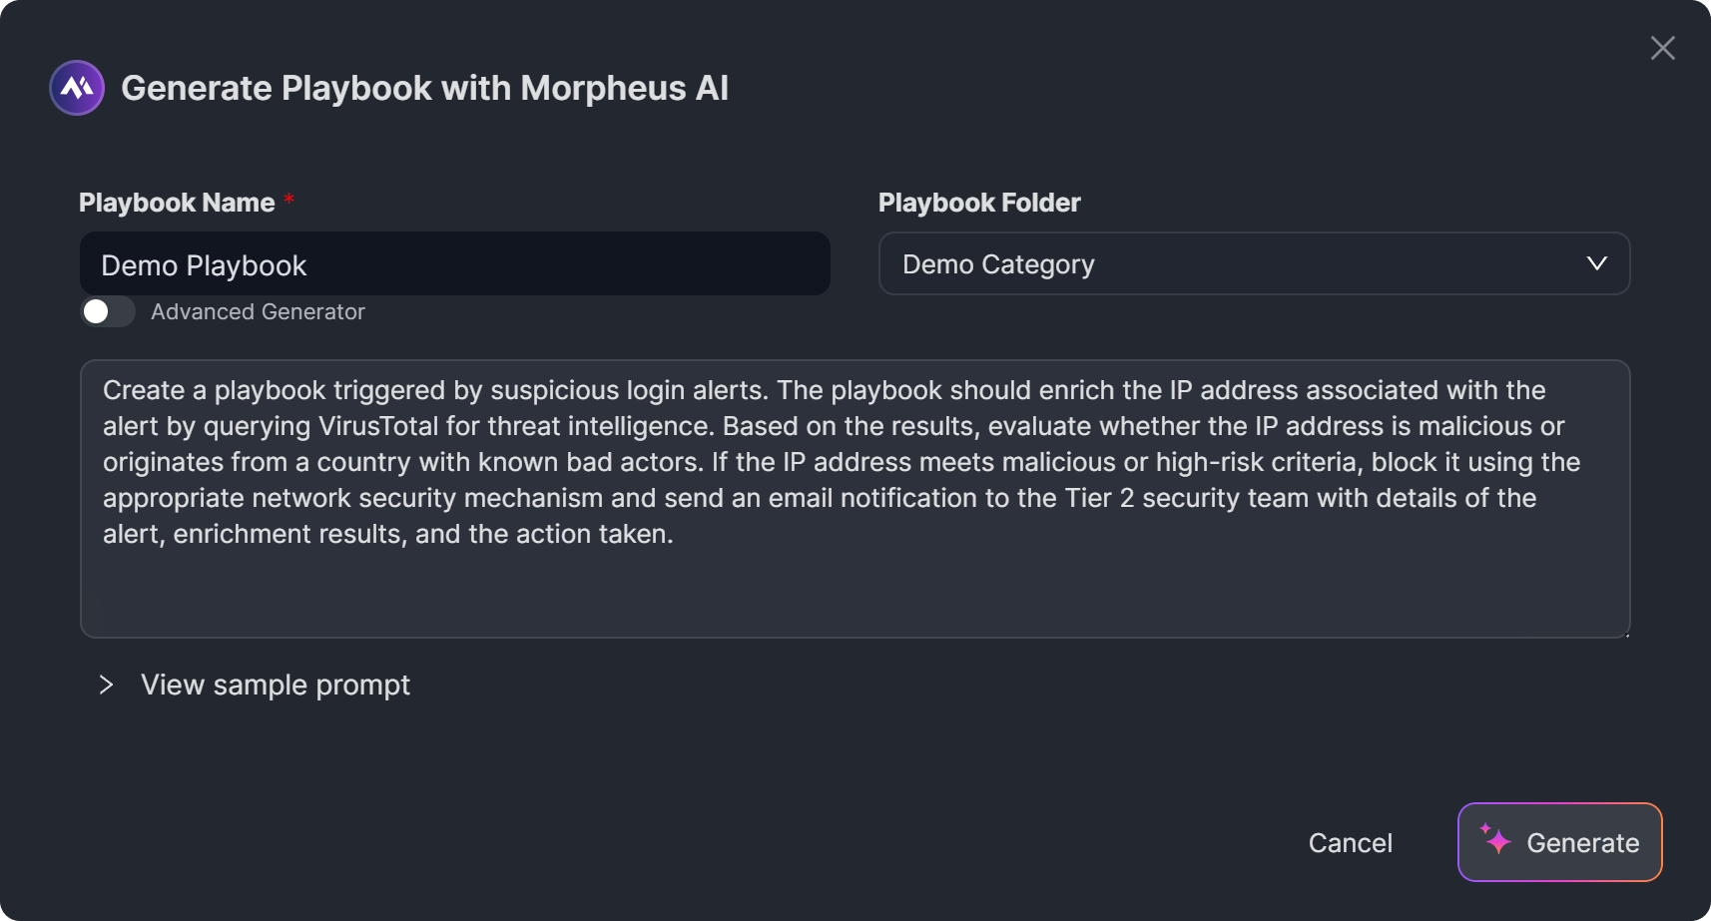Click the Morpheus AI logo icon

click(77, 88)
